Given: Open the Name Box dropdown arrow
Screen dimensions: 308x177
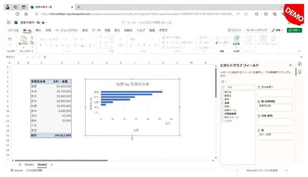Looking at the screenshot, I should tap(27, 57).
